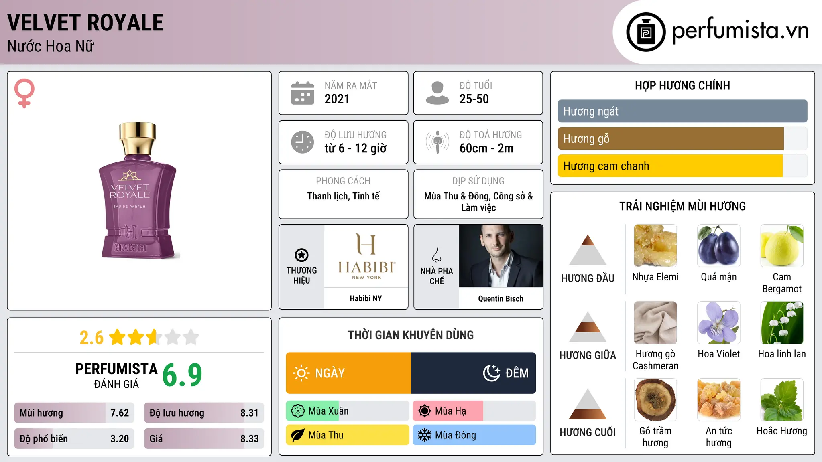
Task: Click the Quentin Bisch perfumer name
Action: (x=501, y=299)
